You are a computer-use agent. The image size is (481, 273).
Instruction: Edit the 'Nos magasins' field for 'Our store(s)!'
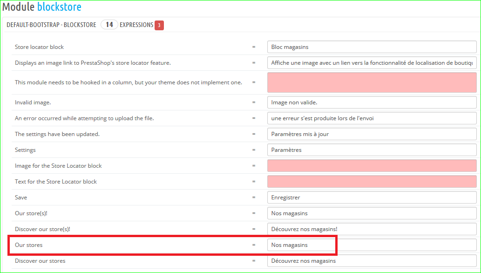372,213
